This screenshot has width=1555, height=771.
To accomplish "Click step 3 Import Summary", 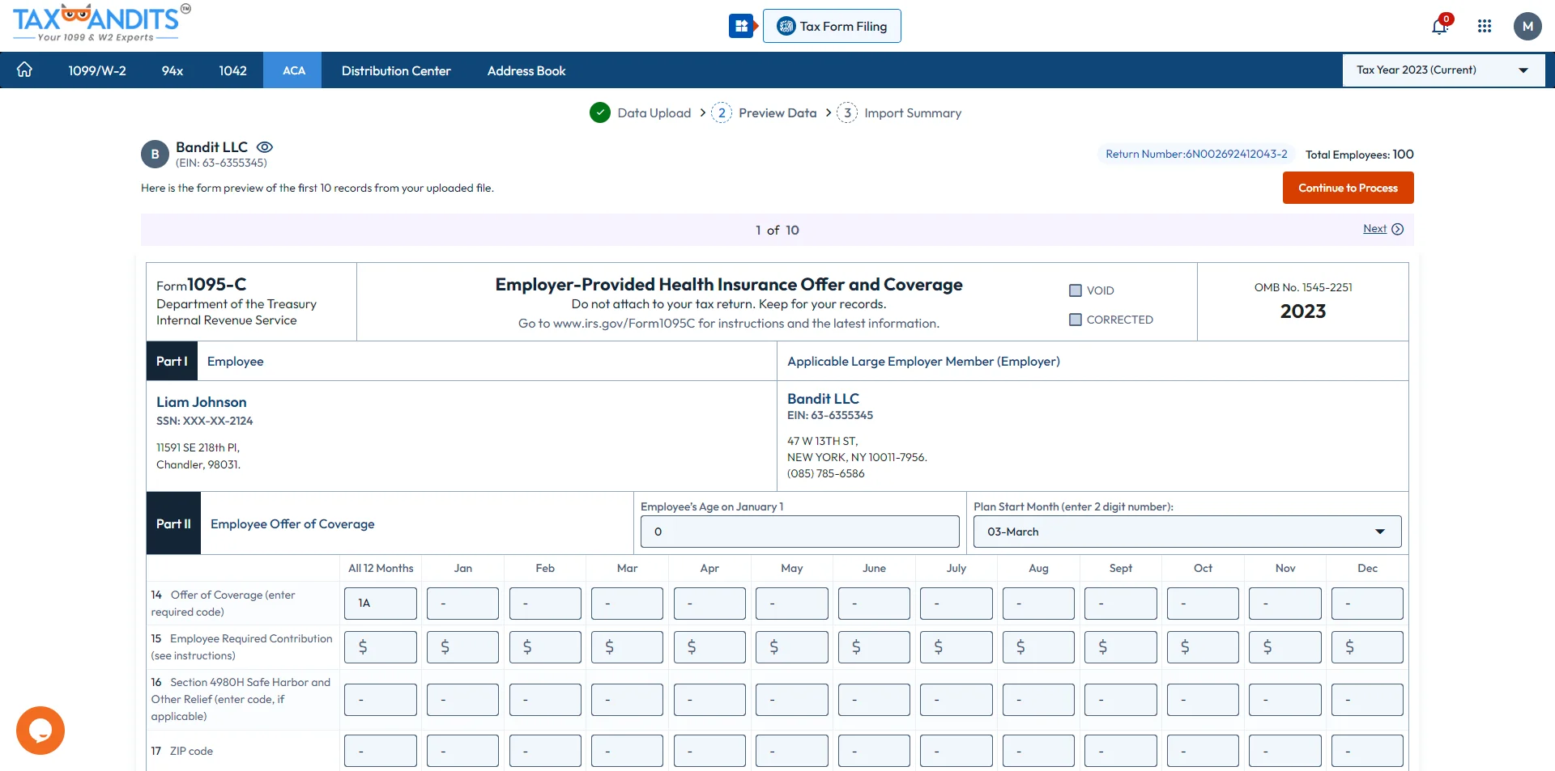I will [x=899, y=113].
